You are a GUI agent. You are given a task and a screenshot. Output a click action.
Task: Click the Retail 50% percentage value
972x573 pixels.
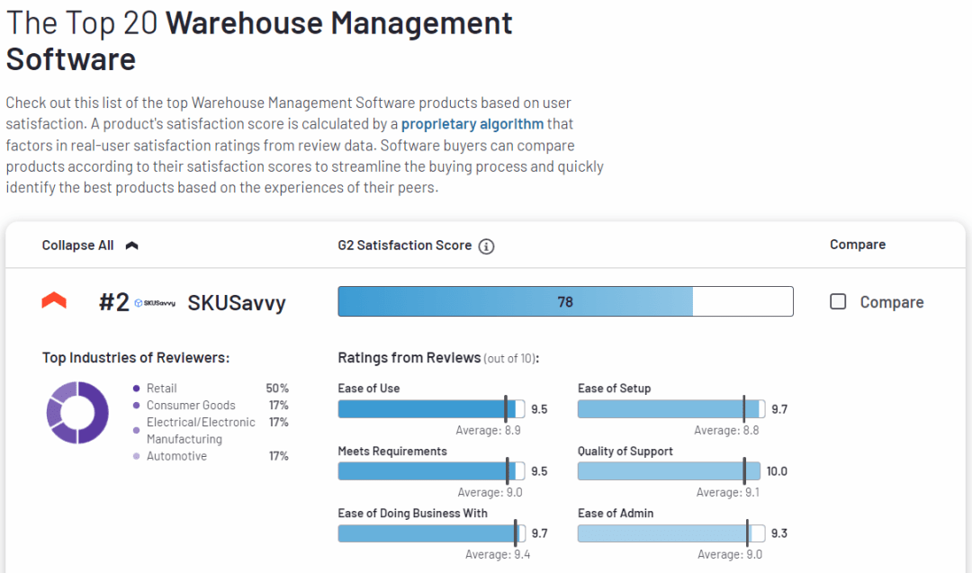tap(277, 389)
